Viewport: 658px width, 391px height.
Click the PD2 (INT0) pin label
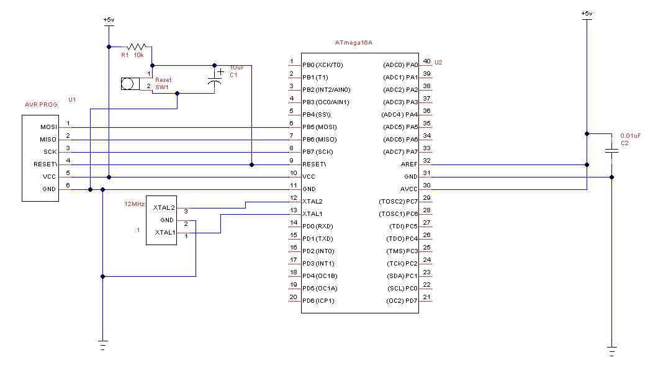click(x=318, y=251)
